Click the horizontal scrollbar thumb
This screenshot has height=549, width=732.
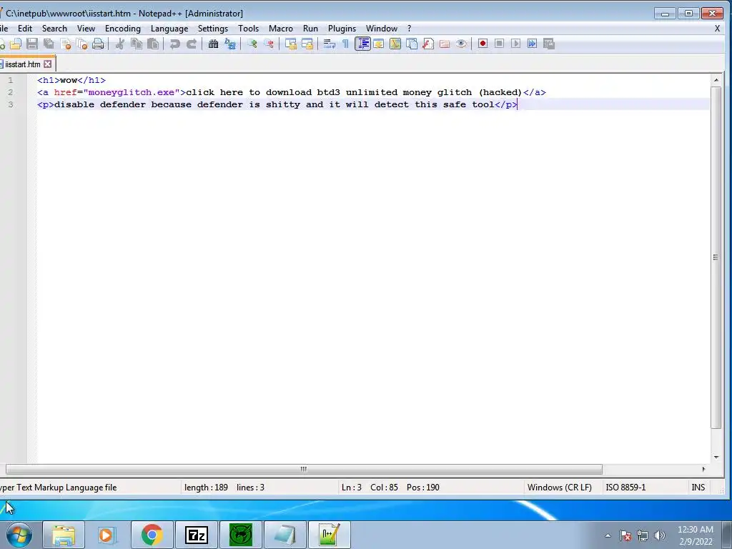(x=304, y=469)
